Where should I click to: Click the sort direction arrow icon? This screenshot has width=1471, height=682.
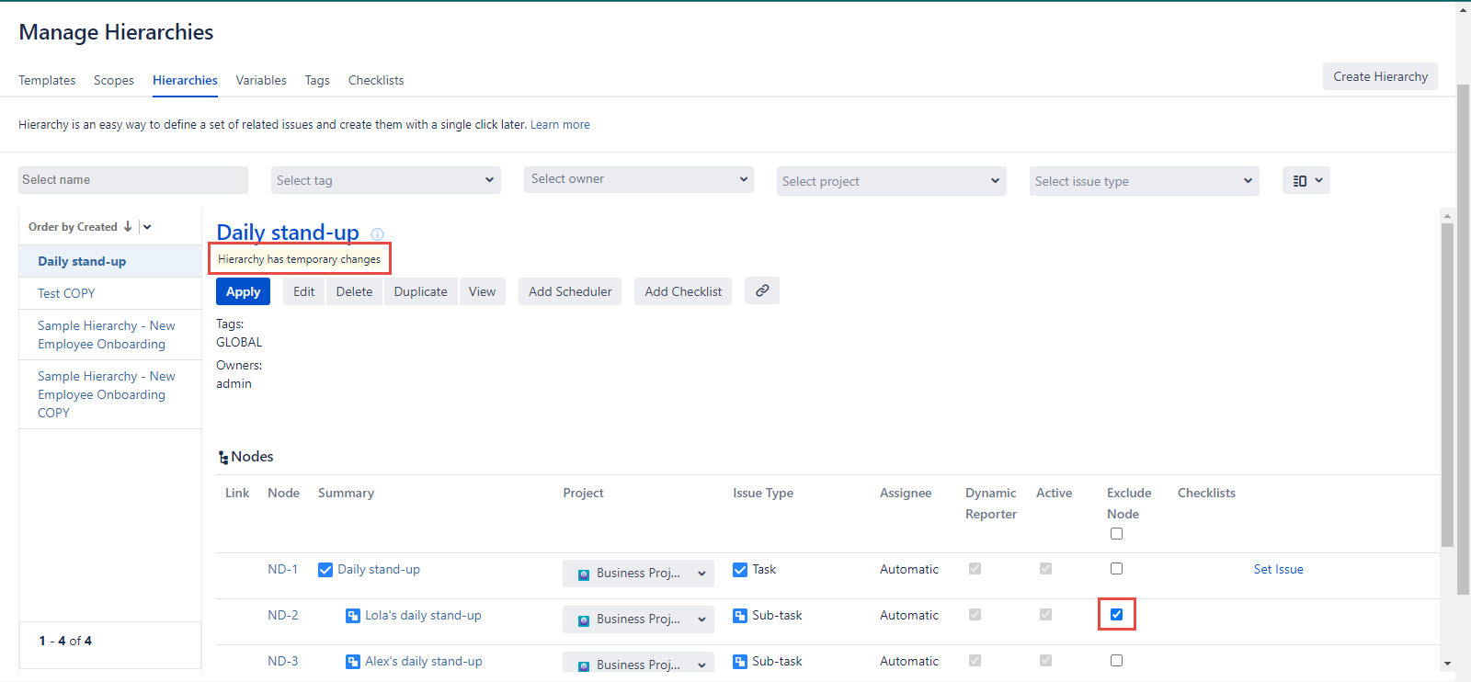coord(128,227)
